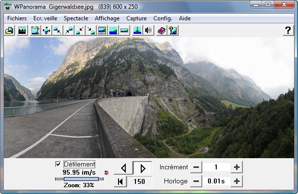This screenshot has width=298, height=194.
Task: Move window to bottom-left corner icon
Action: [x=80, y=30]
